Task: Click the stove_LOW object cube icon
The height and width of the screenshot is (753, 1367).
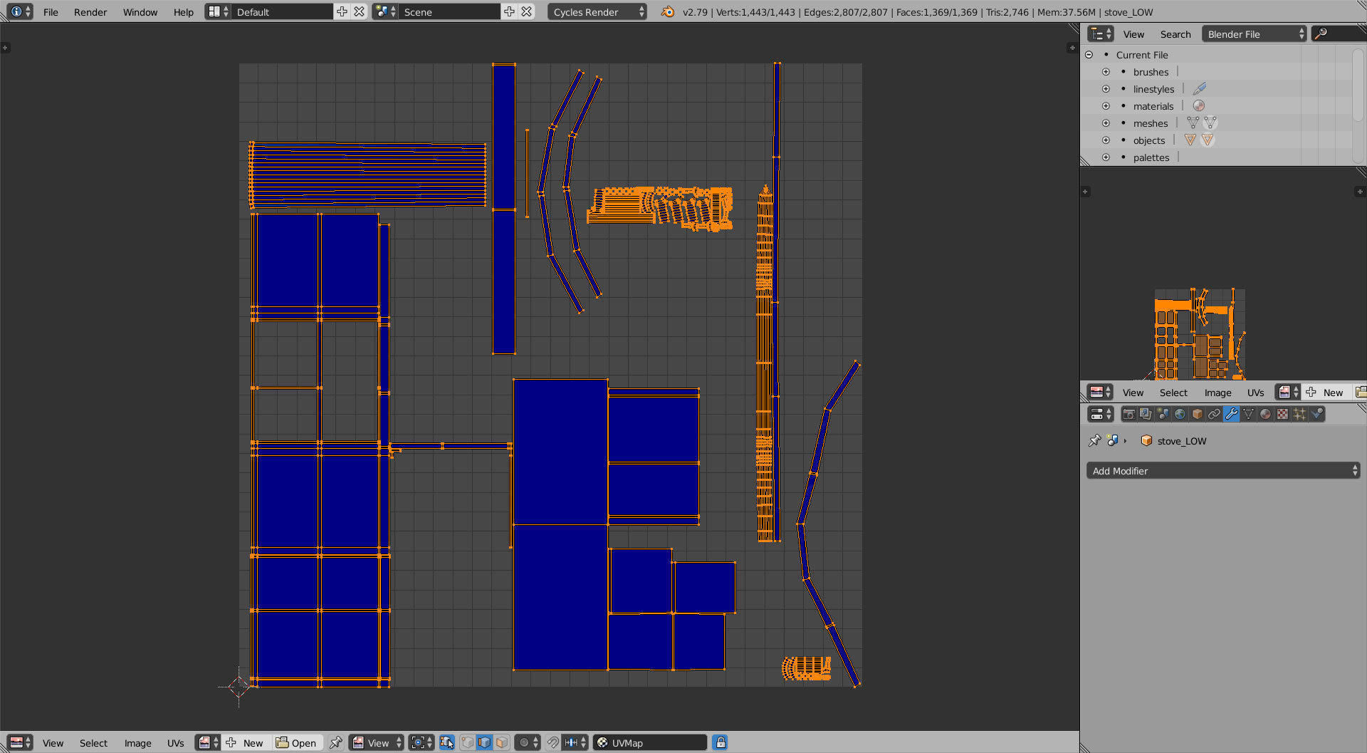Action: tap(1146, 441)
